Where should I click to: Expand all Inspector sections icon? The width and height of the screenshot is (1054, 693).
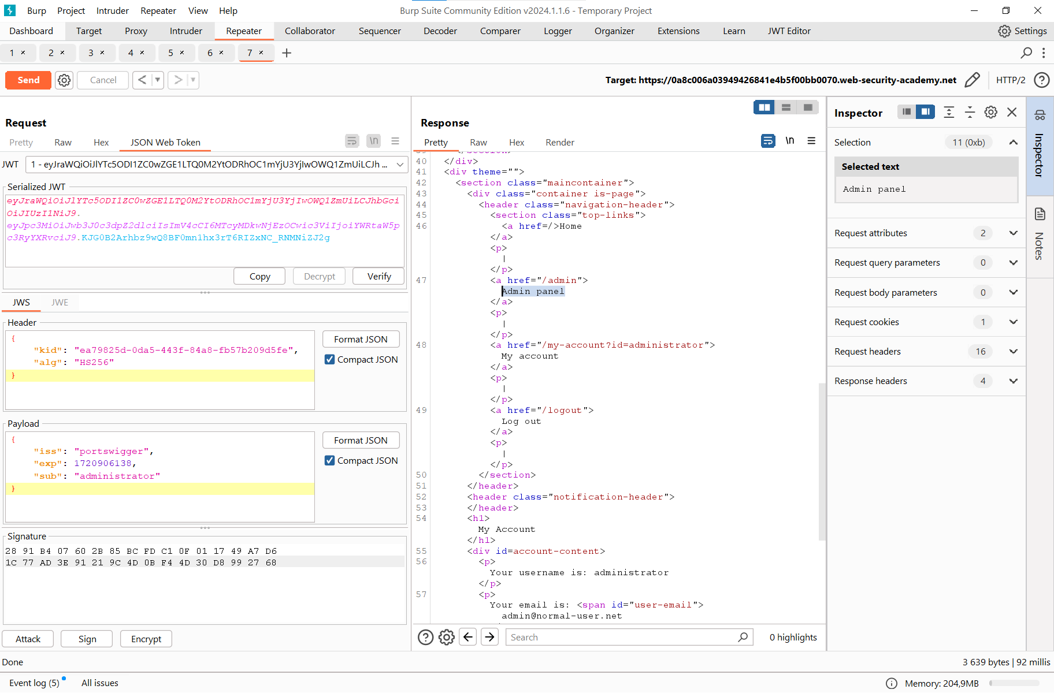tap(949, 112)
